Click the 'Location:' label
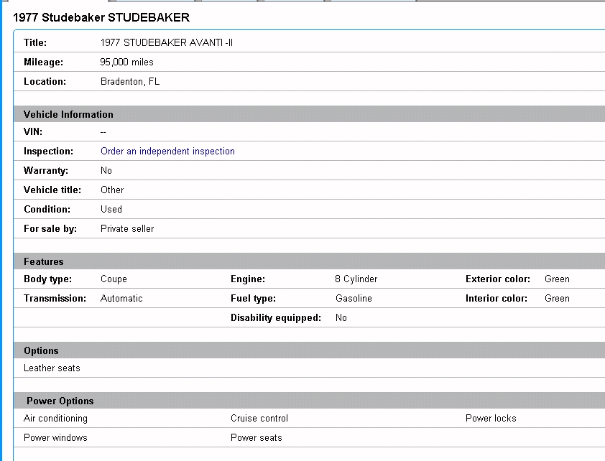Screen dimensions: 605x461 45,81
